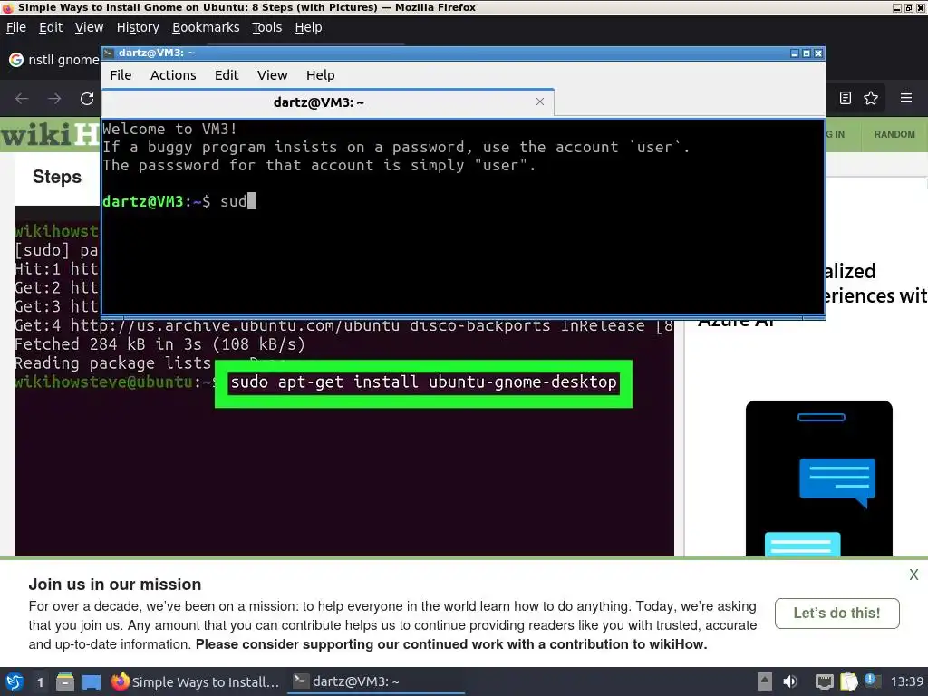Click the wikiHow logo
928x696 pixels.
pos(50,135)
